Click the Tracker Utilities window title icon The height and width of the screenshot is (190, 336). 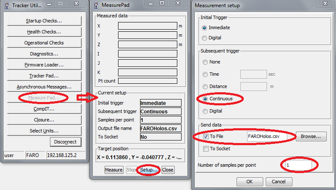tap(6, 6)
